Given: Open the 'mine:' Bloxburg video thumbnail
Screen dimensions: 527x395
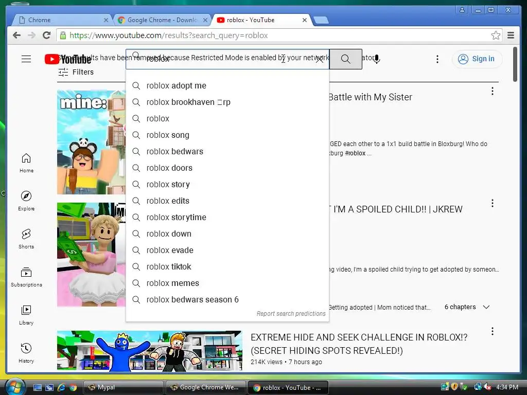Looking at the screenshot, I should (92, 142).
